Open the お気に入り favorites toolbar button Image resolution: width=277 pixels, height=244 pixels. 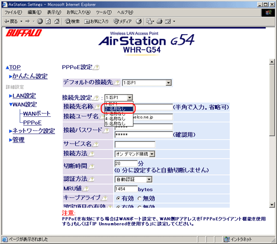coord(96,21)
